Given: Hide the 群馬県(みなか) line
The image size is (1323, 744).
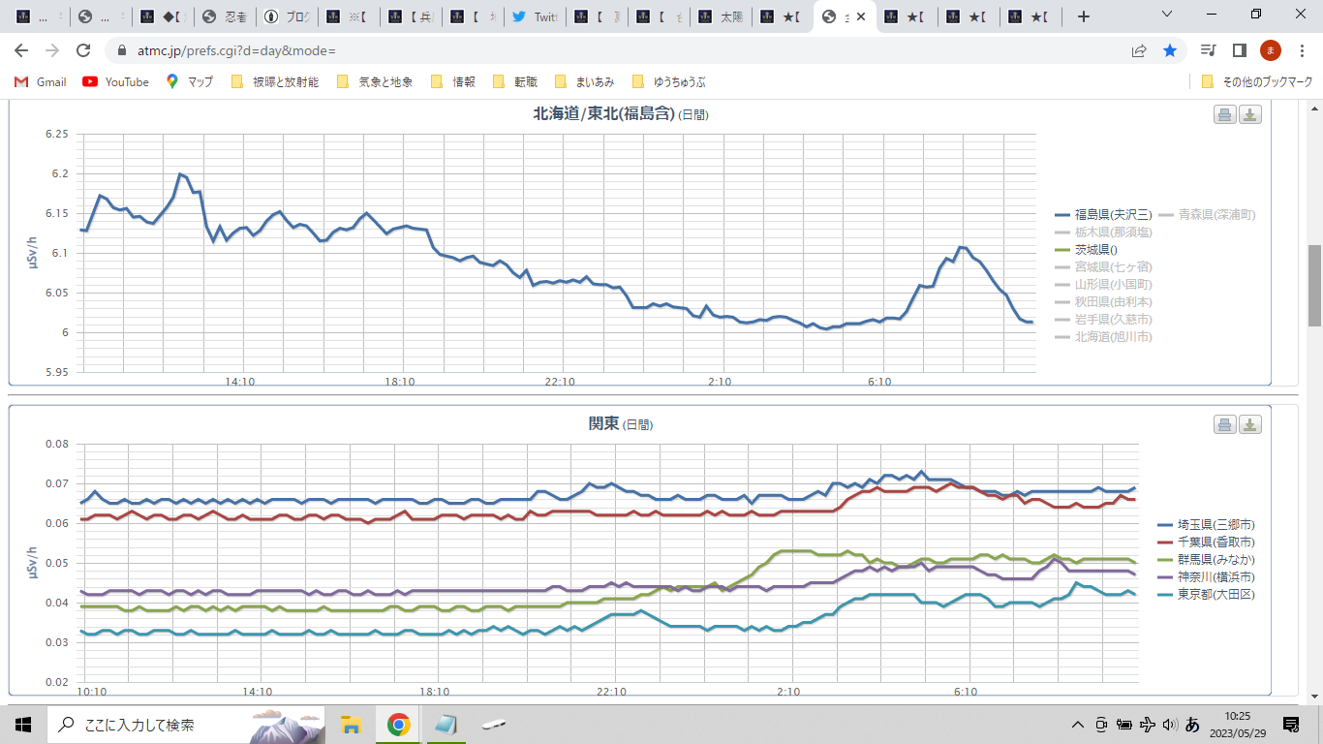Looking at the screenshot, I should tap(1206, 560).
